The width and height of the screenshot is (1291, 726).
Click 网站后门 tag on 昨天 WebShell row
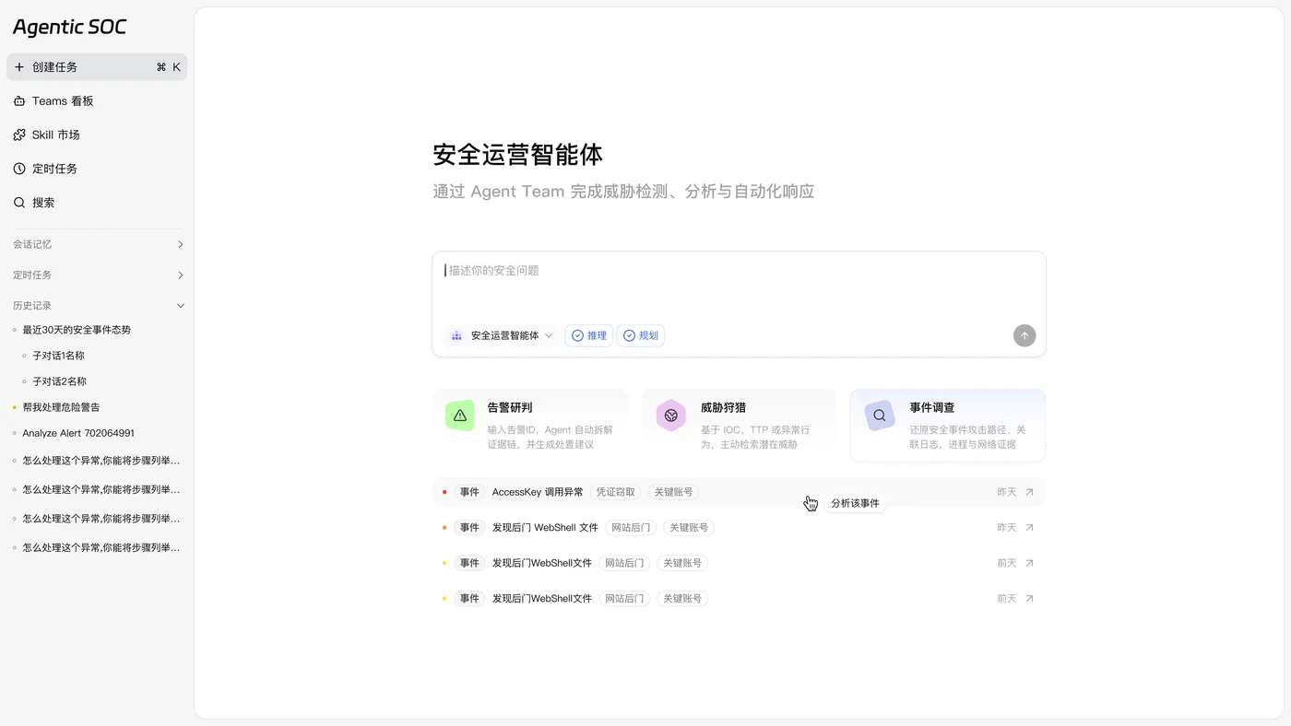[631, 528]
